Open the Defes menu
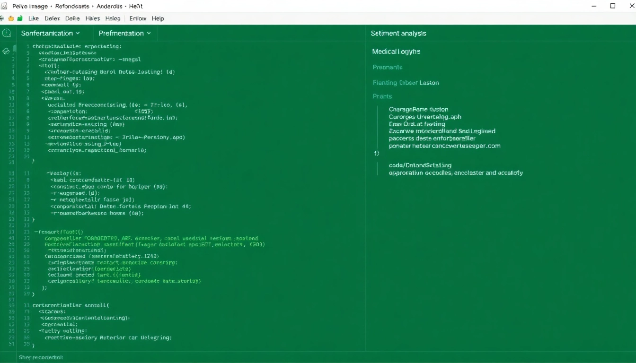636x363 pixels. point(52,18)
